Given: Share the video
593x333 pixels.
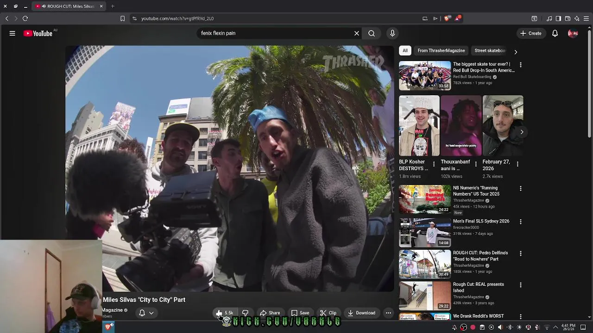Looking at the screenshot, I should (270, 313).
